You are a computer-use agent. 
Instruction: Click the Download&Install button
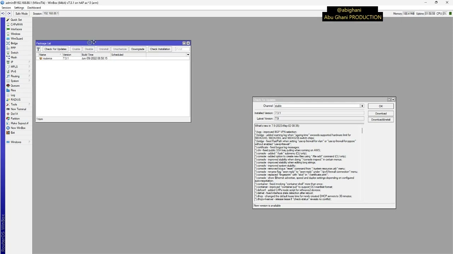pyautogui.click(x=381, y=120)
